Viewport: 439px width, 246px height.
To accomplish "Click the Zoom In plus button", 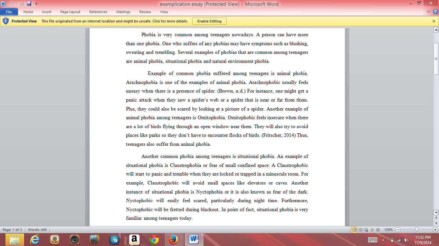I will pyautogui.click(x=435, y=230).
